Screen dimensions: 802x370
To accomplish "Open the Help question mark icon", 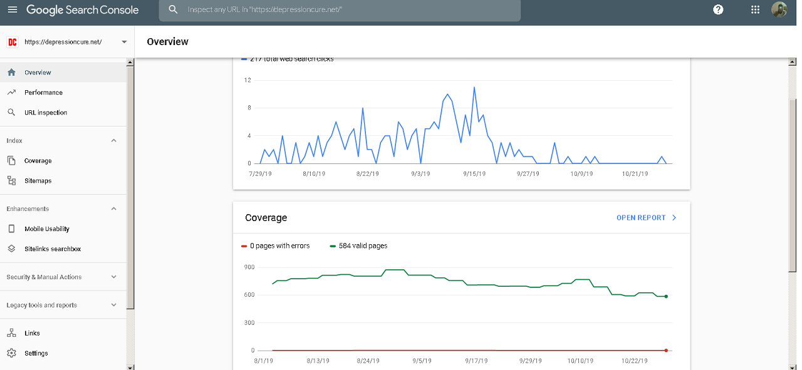I will [x=718, y=10].
